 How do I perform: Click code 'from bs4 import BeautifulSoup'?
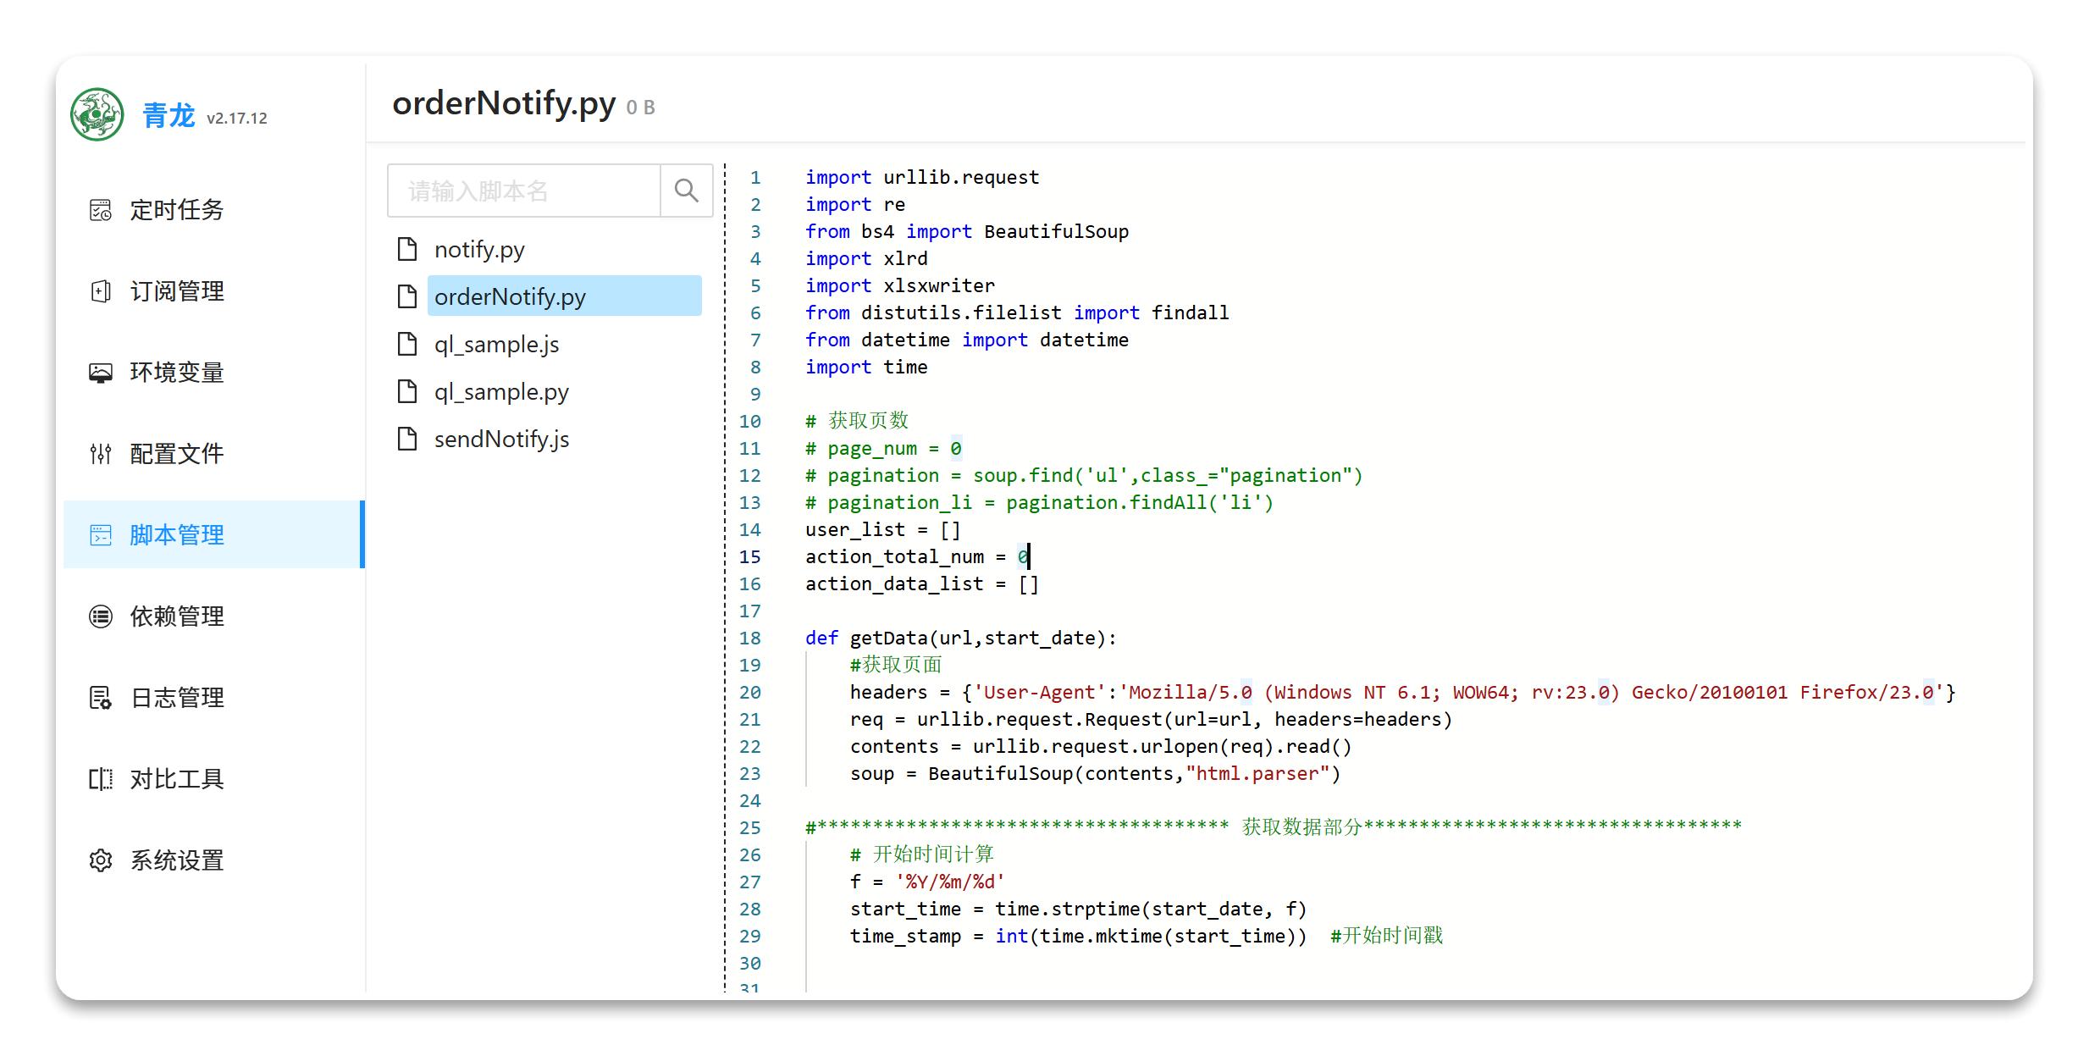(x=967, y=232)
